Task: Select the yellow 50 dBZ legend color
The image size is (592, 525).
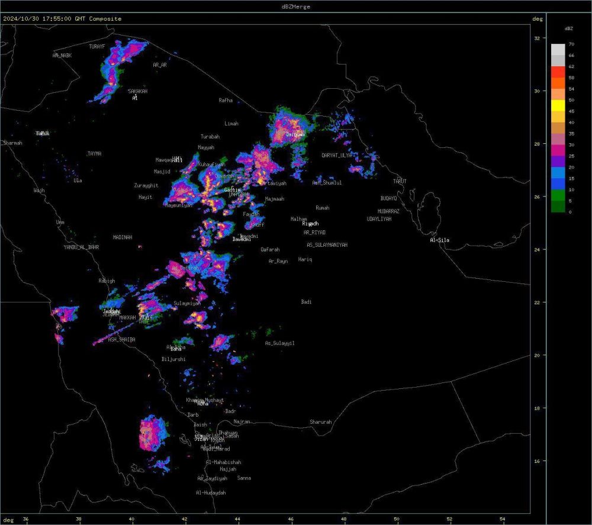Action: pos(558,105)
